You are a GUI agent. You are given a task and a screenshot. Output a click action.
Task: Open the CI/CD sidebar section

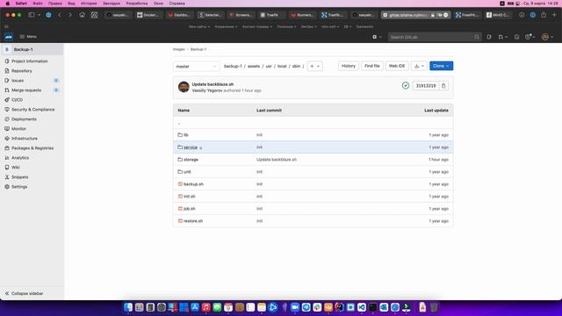[17, 100]
